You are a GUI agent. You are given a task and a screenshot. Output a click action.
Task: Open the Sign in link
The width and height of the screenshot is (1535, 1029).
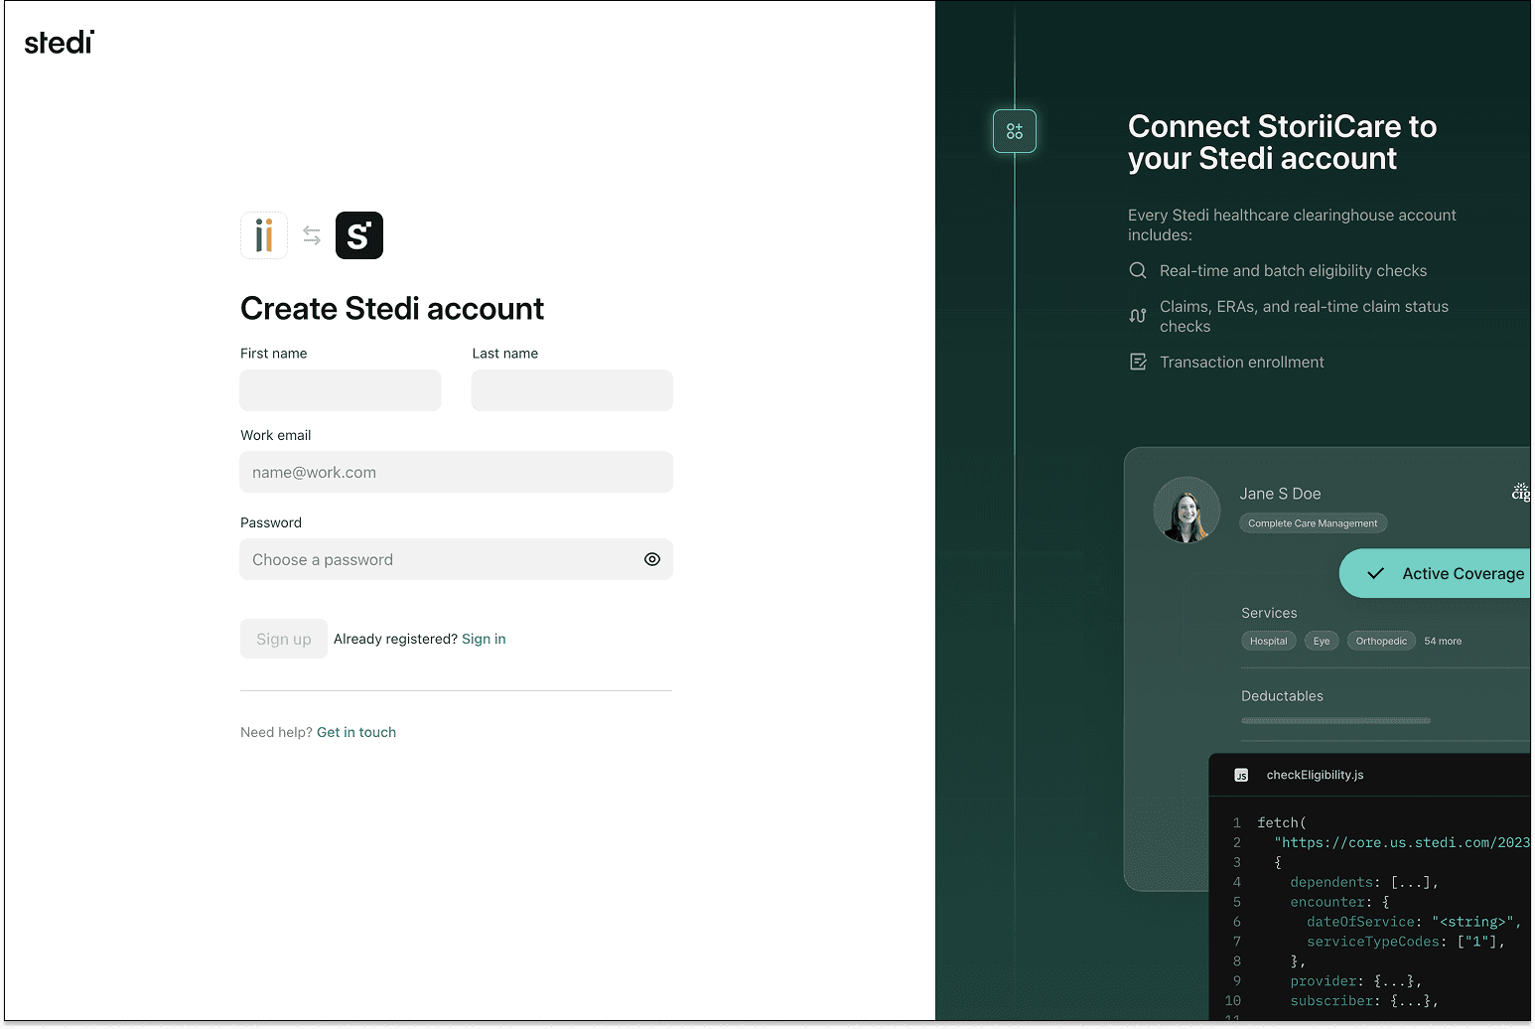(x=484, y=639)
